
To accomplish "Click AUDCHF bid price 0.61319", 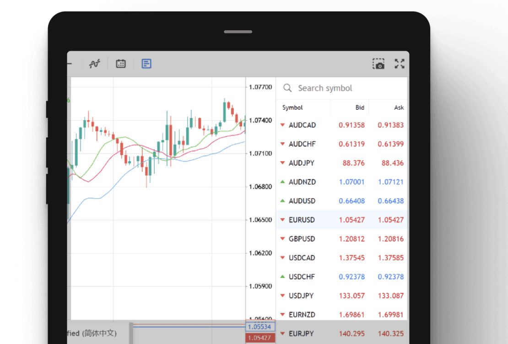I will click(x=351, y=144).
